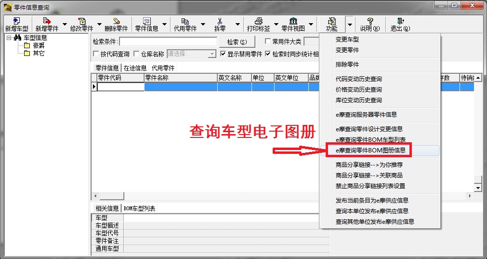
Task: Collapse the 车型信息 tree node
Action: coord(9,38)
